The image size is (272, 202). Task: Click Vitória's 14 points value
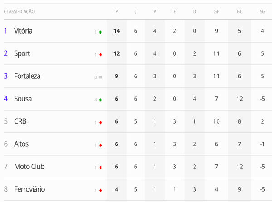[117, 31]
